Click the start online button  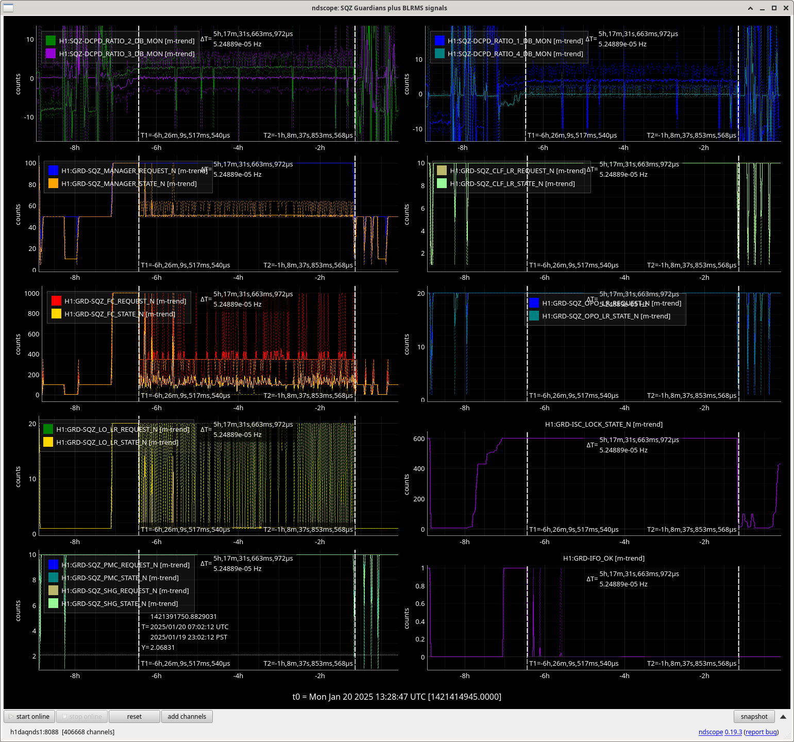(29, 716)
